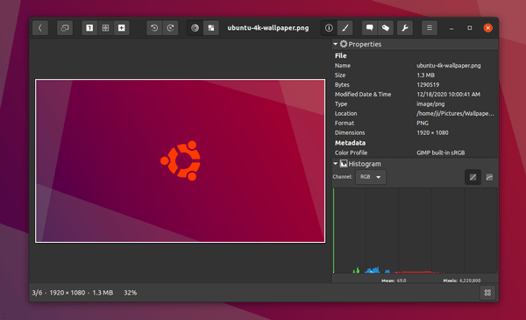Click the modified date 12/18/2020 10:00:41 AM
526x320 pixels.
coord(448,95)
